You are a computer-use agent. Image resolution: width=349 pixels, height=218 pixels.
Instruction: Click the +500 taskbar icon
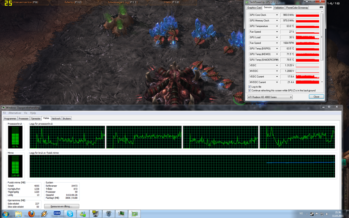[x=57, y=214]
